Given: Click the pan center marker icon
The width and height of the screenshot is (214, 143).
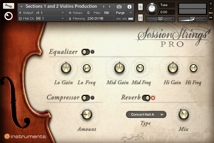Looking at the screenshot, I should [160, 19].
